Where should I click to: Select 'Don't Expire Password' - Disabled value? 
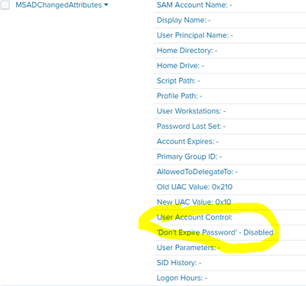point(215,232)
